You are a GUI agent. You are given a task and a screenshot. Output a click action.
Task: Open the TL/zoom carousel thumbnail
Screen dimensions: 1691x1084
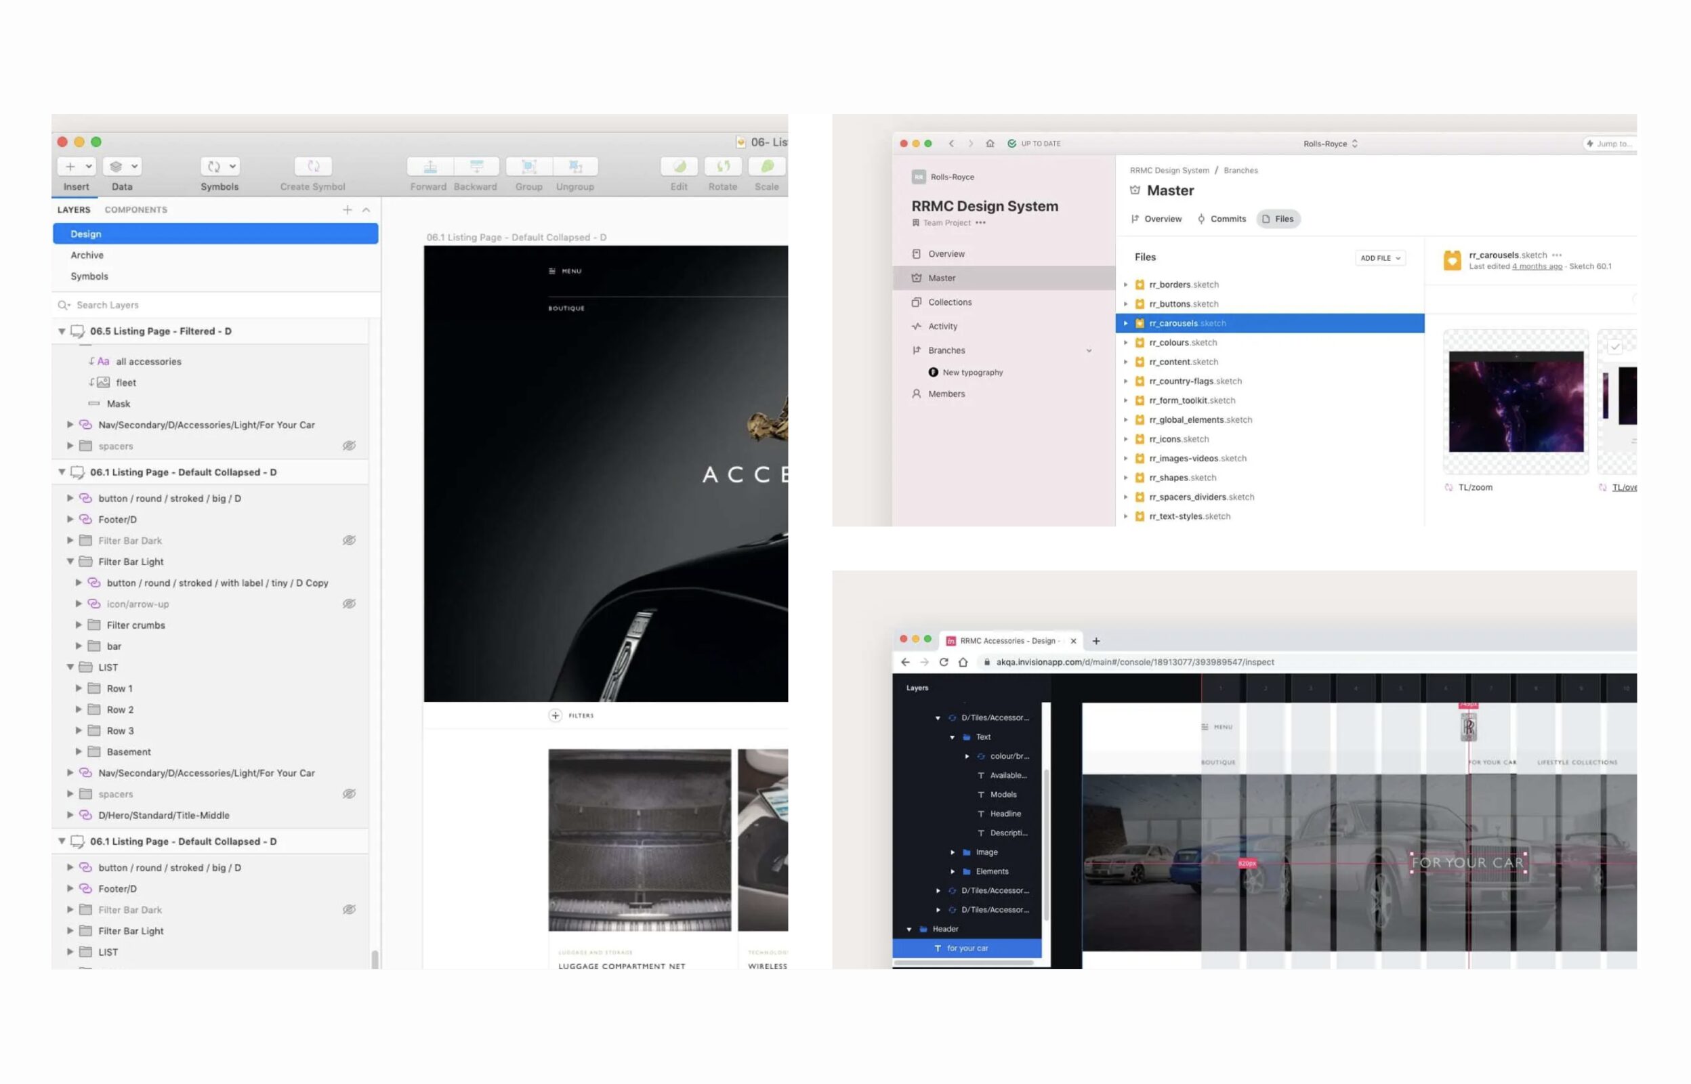pos(1516,401)
